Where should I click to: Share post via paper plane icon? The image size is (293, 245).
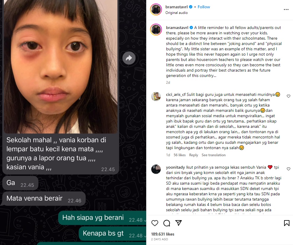(179, 223)
